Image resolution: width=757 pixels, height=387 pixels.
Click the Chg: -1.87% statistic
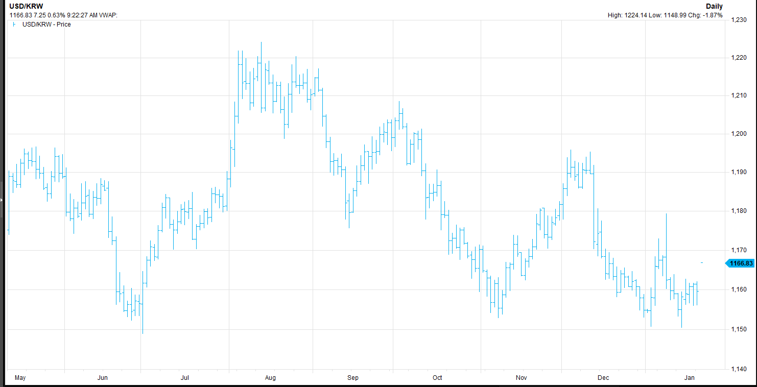[x=705, y=15]
